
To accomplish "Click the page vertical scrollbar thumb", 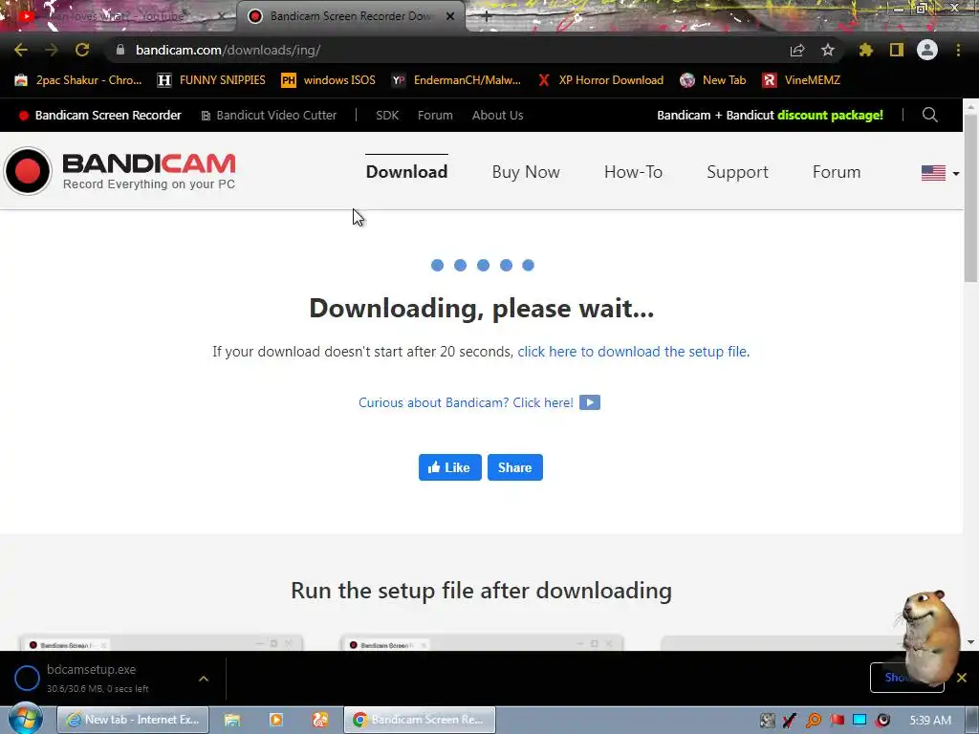I will (x=971, y=199).
